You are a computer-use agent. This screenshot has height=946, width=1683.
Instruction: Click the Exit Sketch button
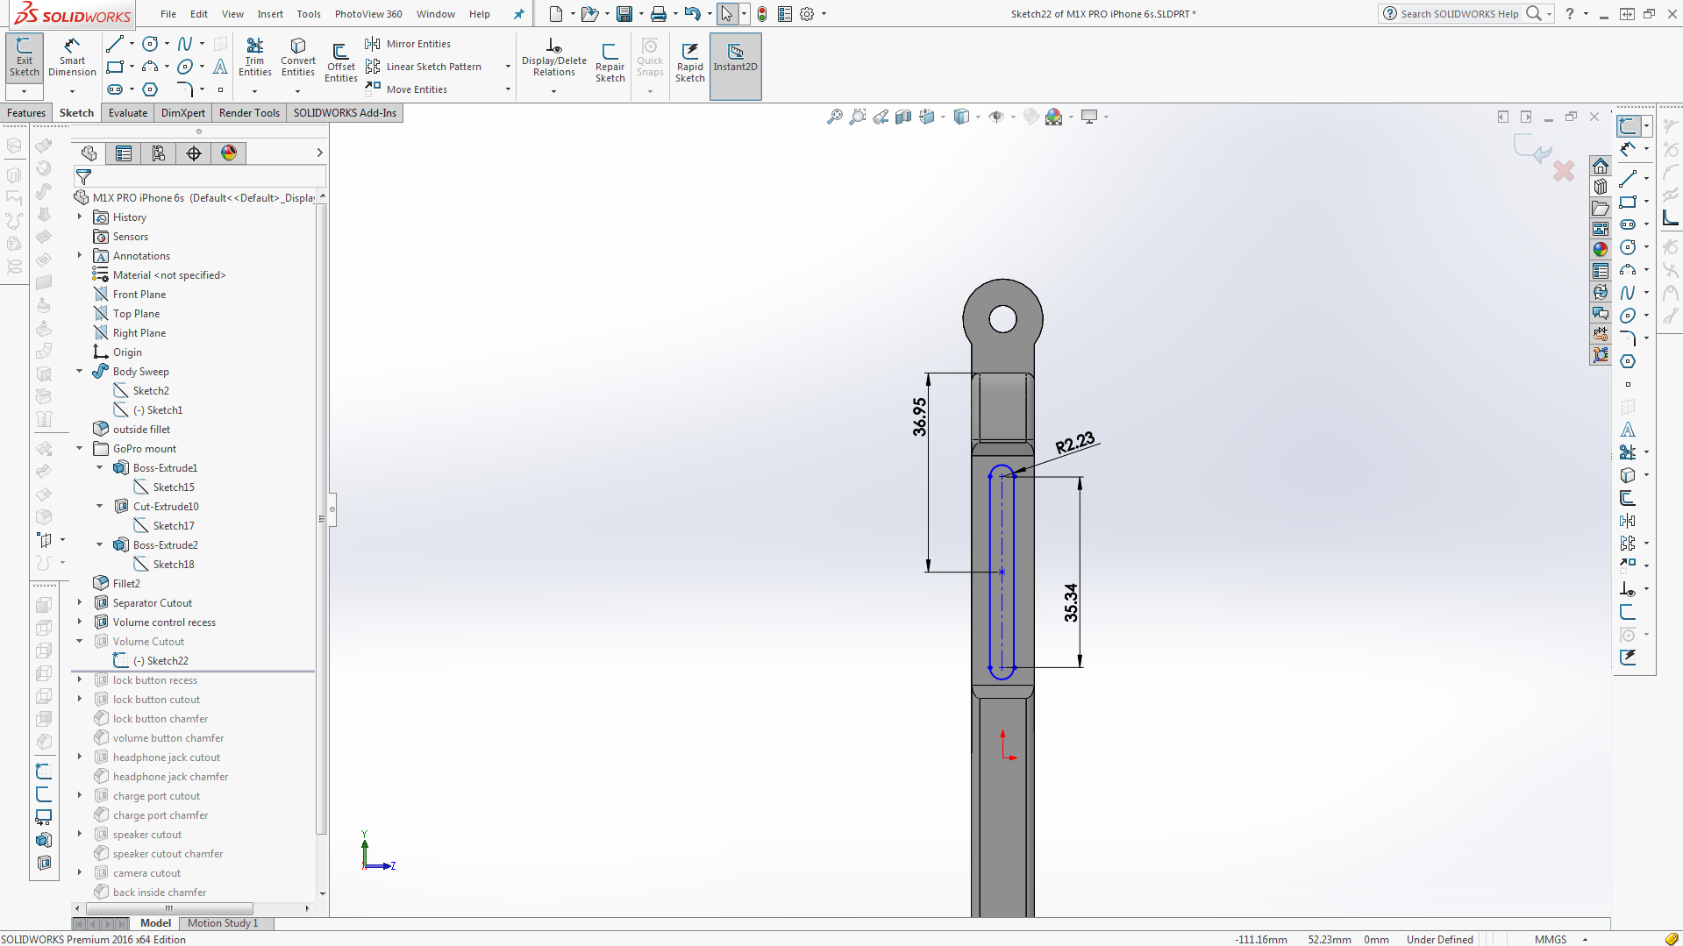pos(25,57)
